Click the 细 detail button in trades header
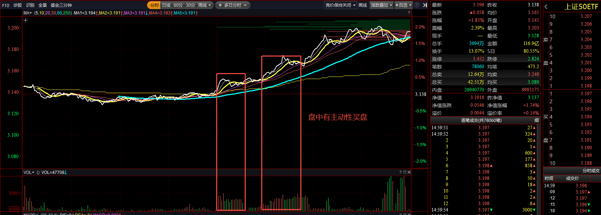This screenshot has width=601, height=215. click(537, 120)
